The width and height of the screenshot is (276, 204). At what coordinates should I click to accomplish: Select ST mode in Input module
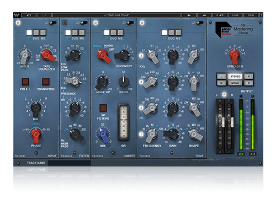[x=29, y=33]
